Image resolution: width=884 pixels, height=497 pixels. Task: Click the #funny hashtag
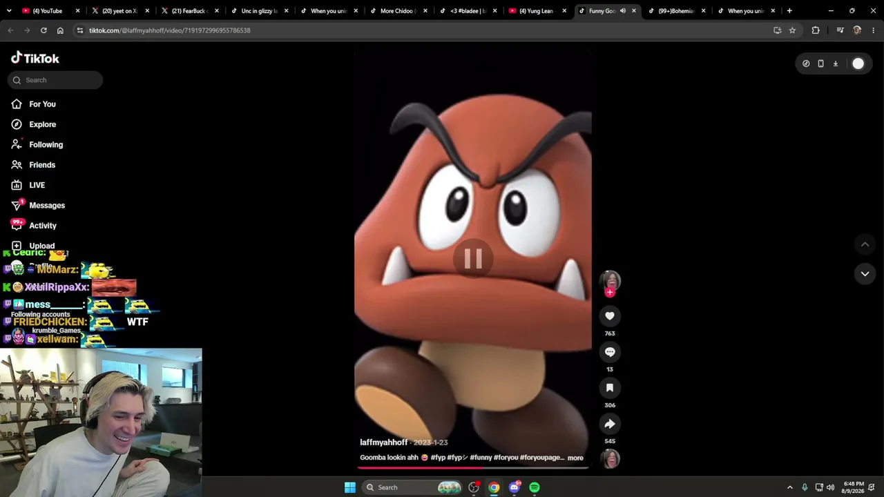click(x=480, y=458)
